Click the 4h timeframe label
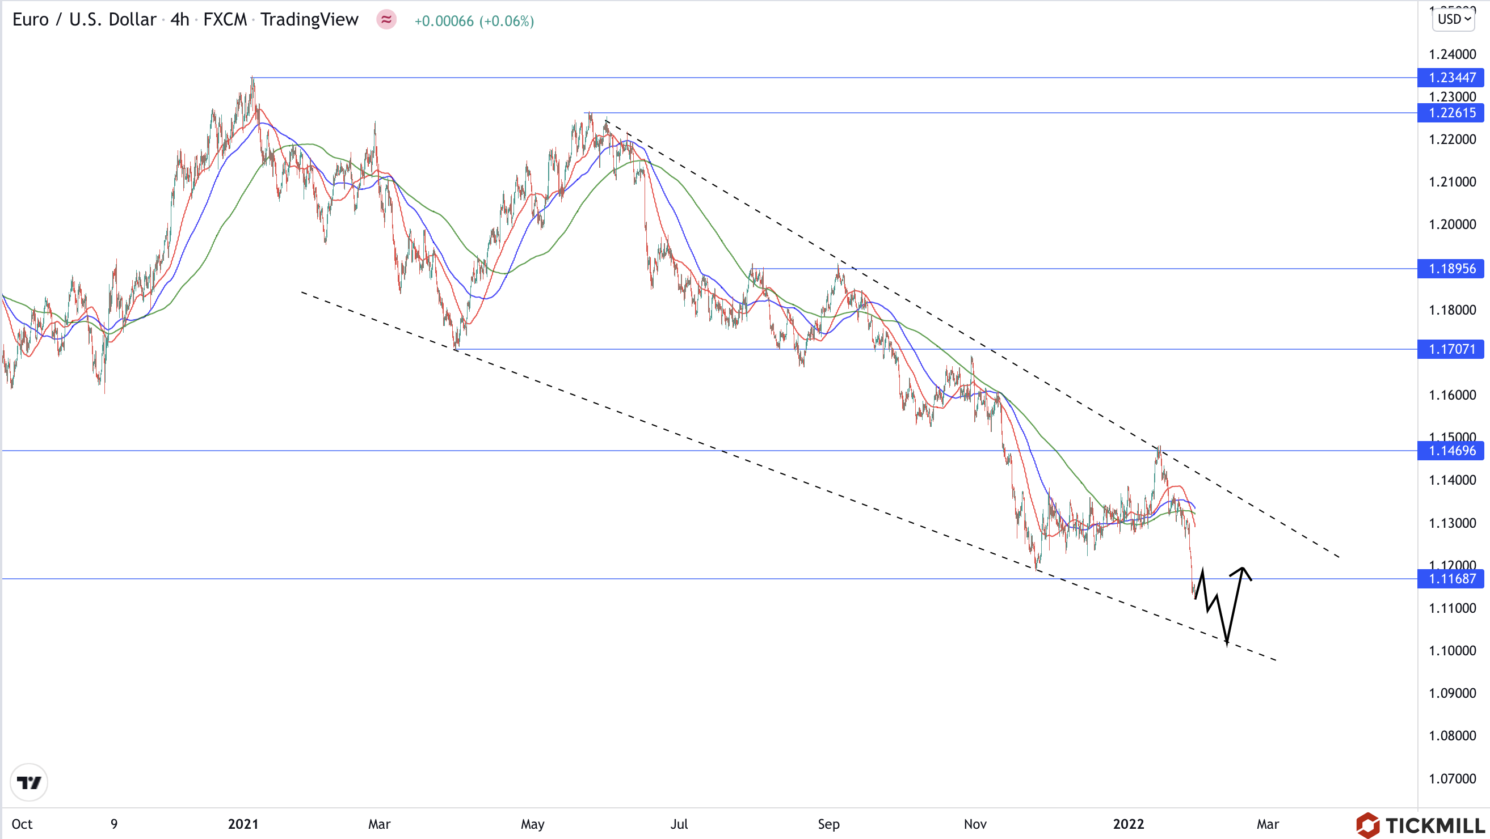The width and height of the screenshot is (1490, 839). click(x=179, y=20)
